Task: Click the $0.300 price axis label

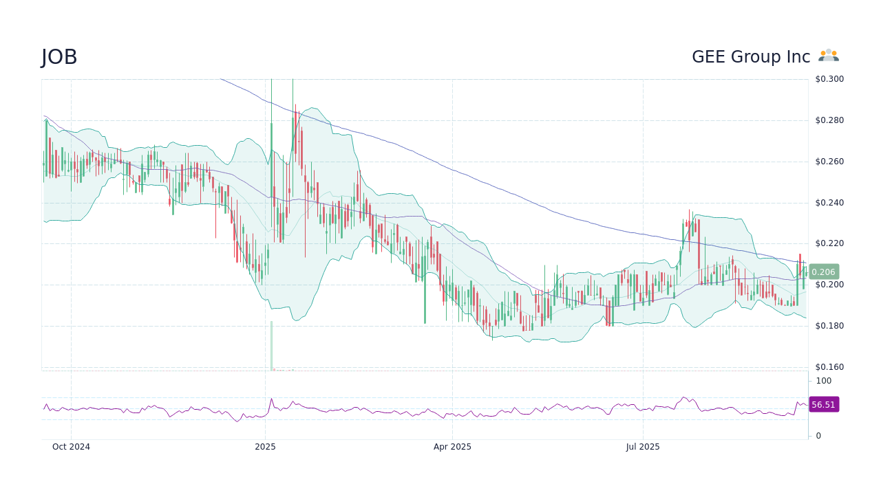Action: tap(829, 79)
